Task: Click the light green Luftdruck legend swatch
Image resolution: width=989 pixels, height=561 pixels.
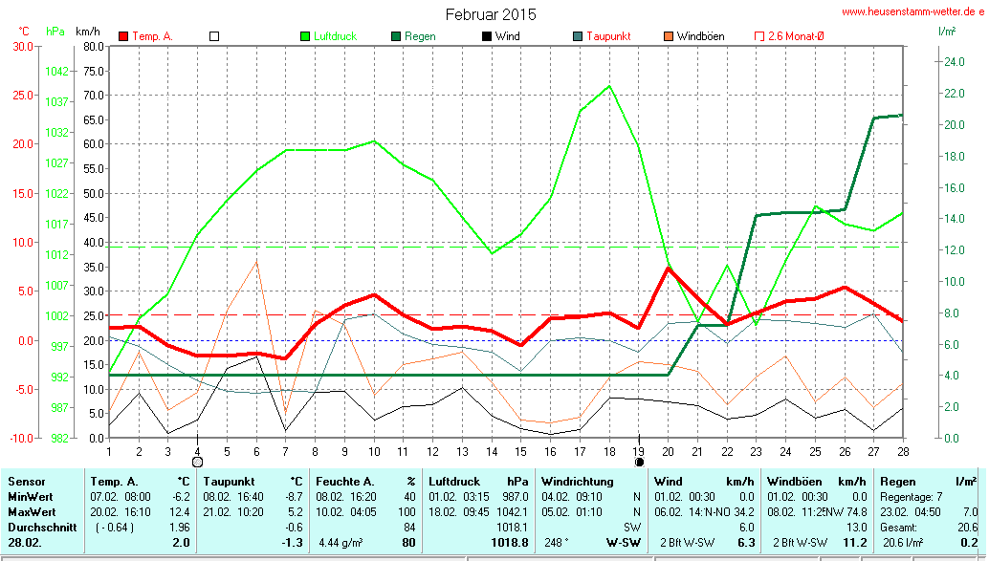Action: (x=305, y=36)
